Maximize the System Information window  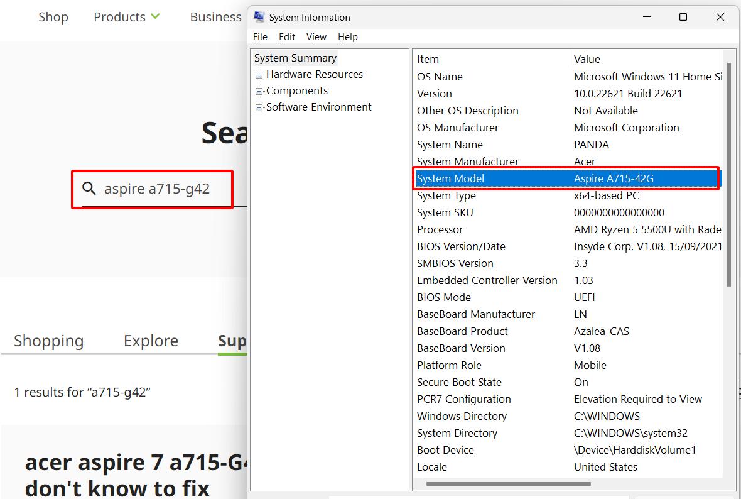tap(683, 17)
